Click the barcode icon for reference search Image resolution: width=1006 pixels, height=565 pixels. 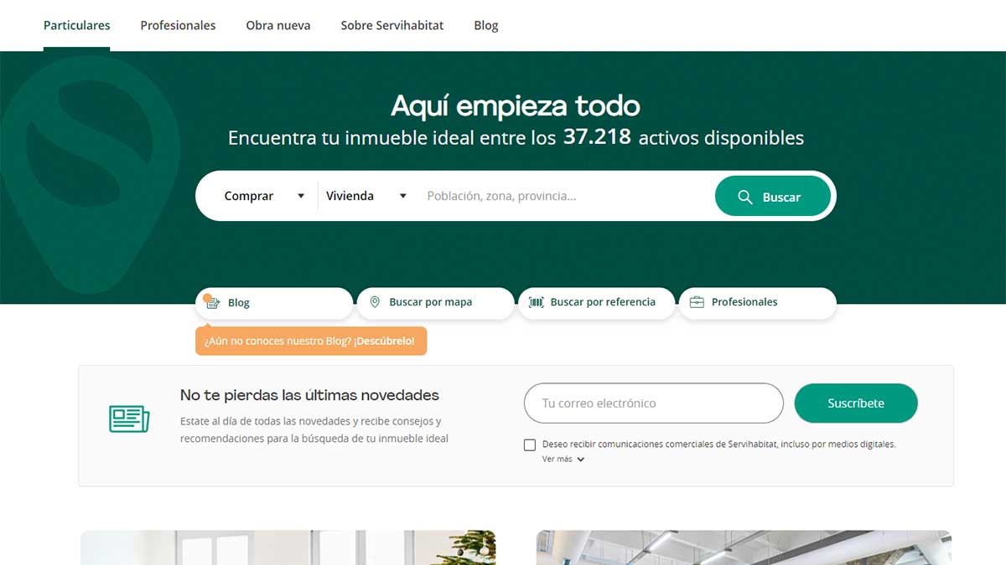coord(536,302)
